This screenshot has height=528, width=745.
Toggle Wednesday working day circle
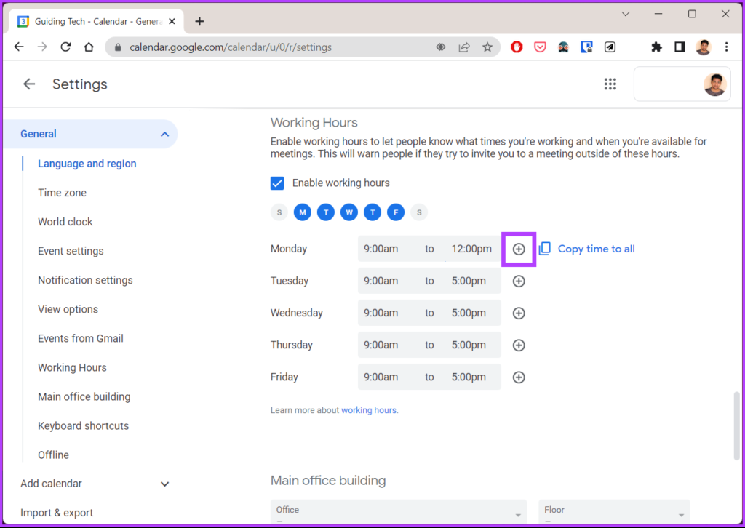coord(349,212)
